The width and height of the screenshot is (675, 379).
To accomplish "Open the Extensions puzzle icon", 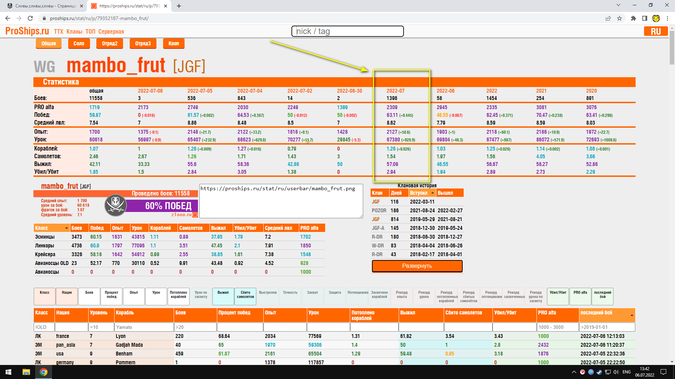I will [634, 18].
